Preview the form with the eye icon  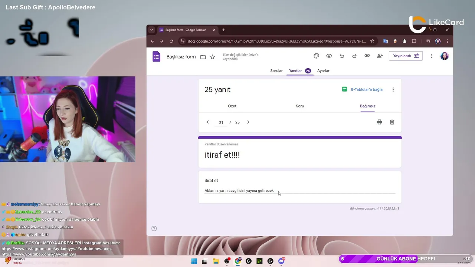(x=329, y=56)
